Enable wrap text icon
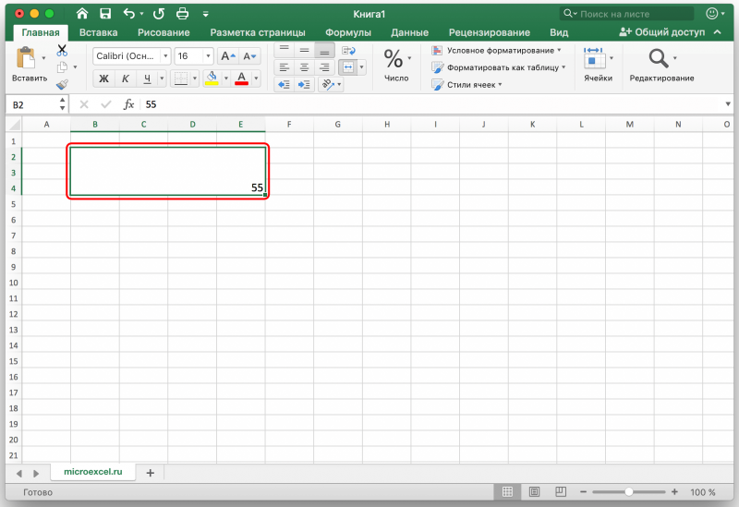This screenshot has height=507, width=739. click(348, 50)
